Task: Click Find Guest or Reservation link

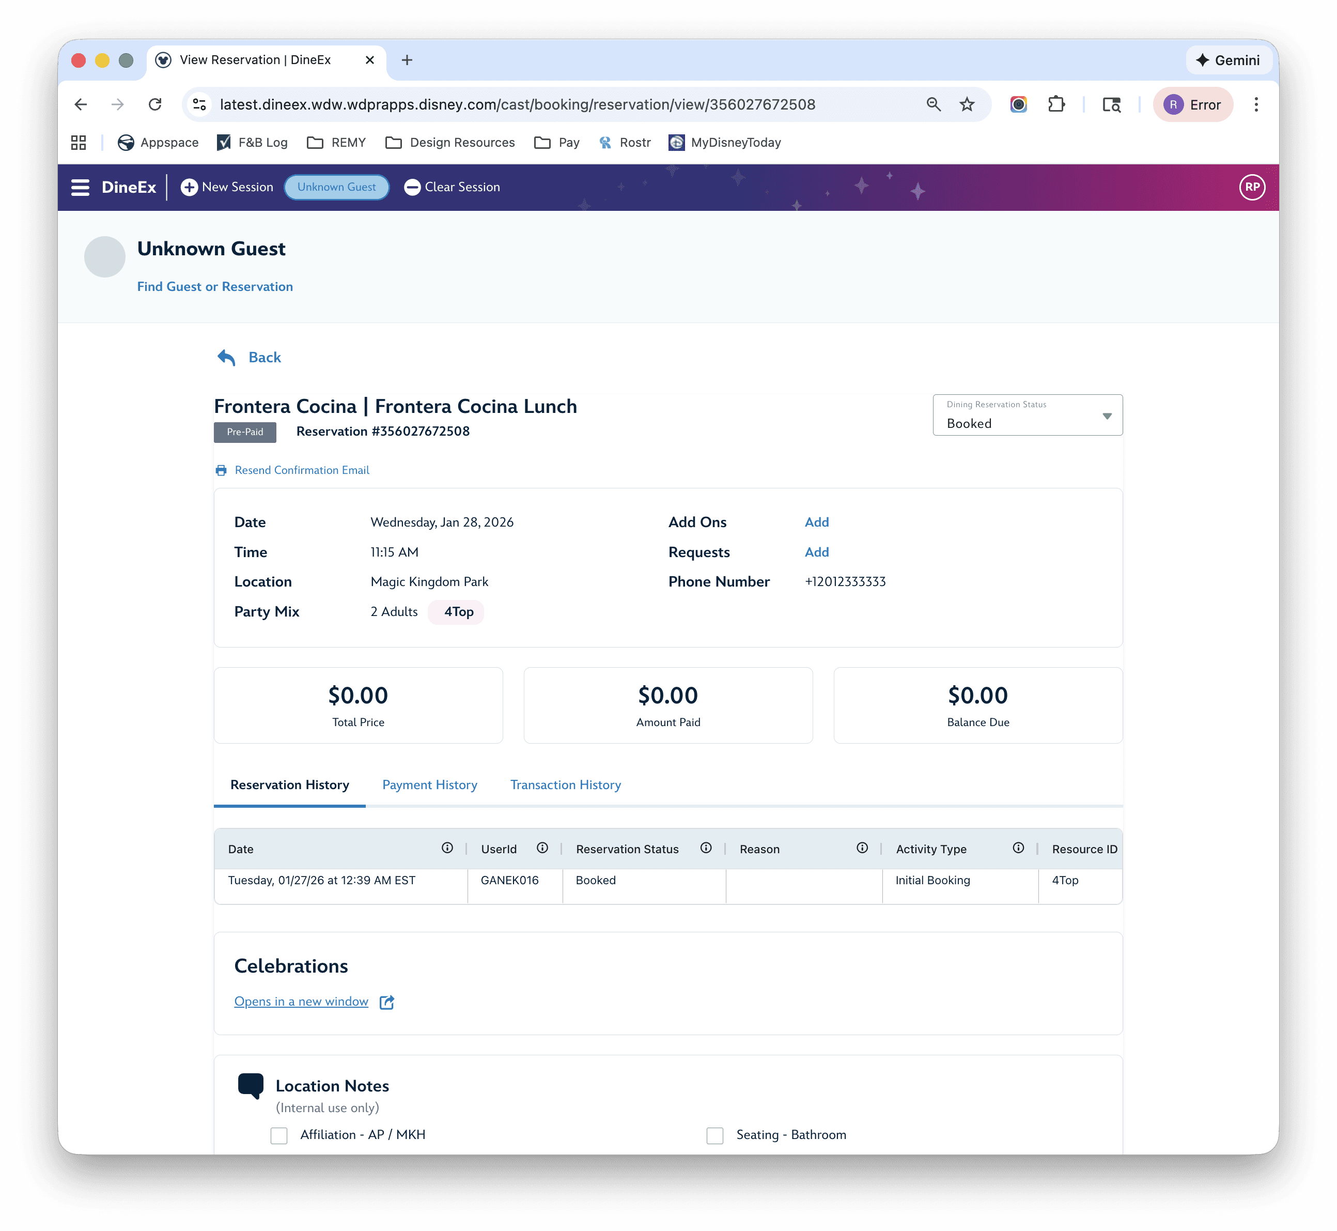Action: coord(215,287)
